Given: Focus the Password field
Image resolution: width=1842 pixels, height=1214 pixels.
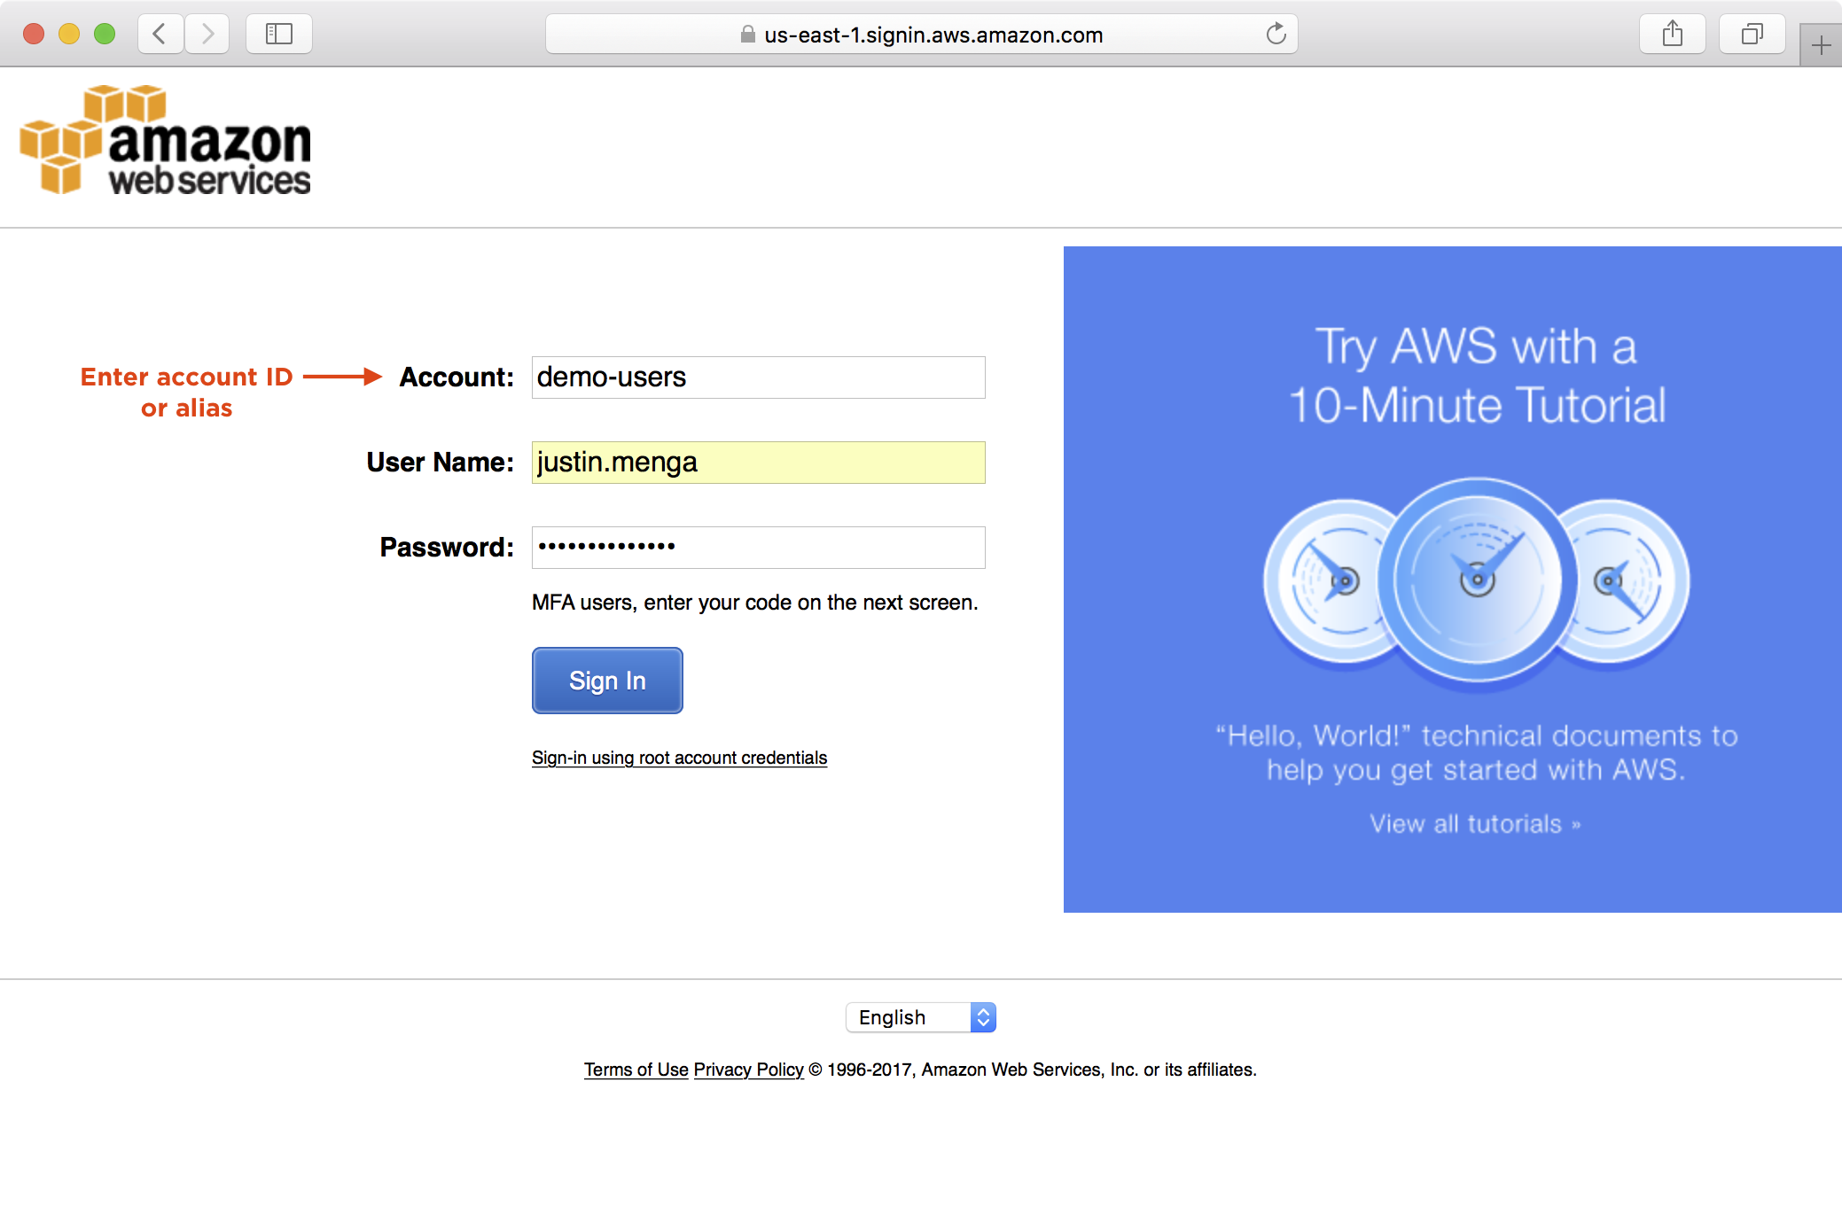Looking at the screenshot, I should coord(758,548).
